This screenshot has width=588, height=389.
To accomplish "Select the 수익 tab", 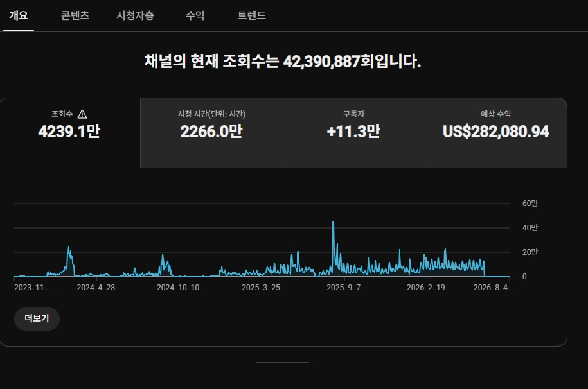I will pos(195,15).
